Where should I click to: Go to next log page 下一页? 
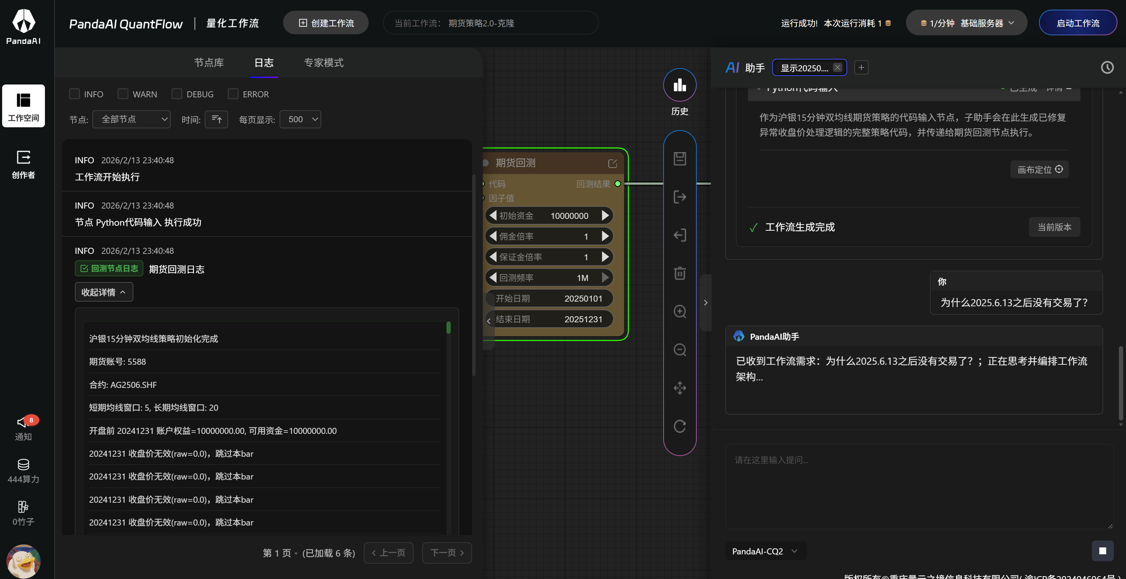(x=447, y=553)
